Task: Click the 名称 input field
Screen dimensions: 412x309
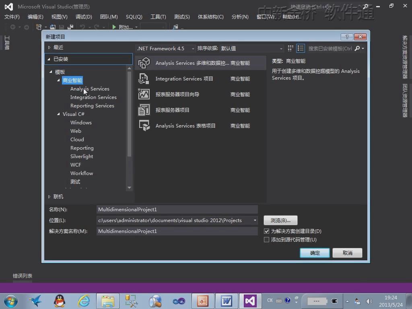Action: (177, 209)
